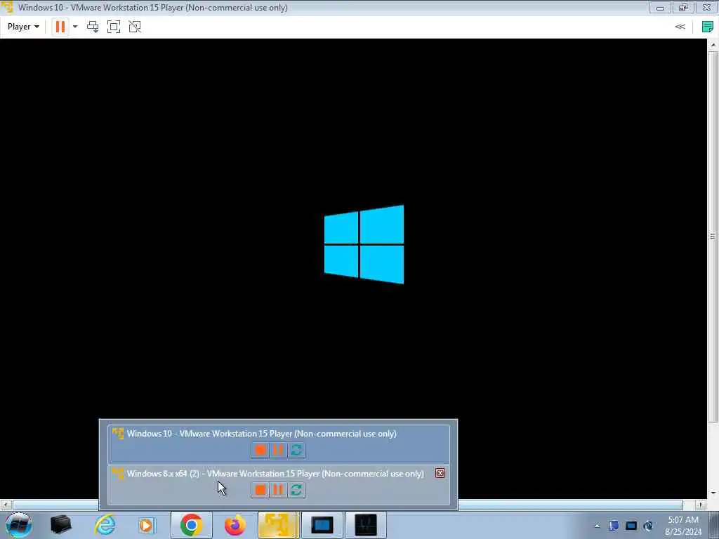Open Google Chrome from taskbar
Image resolution: width=719 pixels, height=539 pixels.
(191, 525)
